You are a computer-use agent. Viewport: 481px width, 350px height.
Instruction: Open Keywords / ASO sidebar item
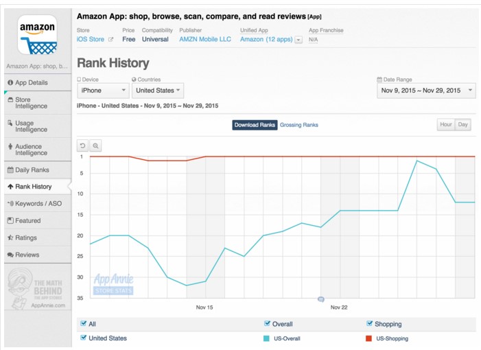tap(38, 204)
